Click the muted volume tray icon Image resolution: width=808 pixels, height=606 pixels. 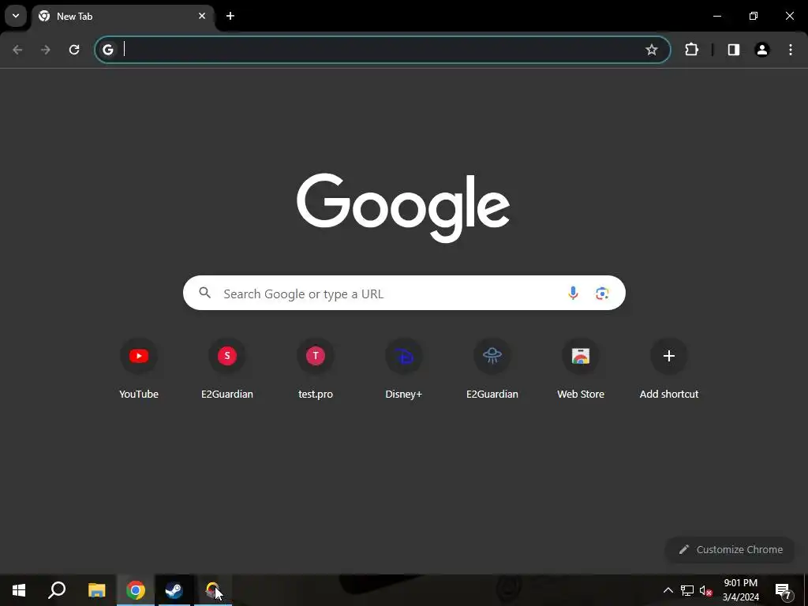pyautogui.click(x=706, y=590)
